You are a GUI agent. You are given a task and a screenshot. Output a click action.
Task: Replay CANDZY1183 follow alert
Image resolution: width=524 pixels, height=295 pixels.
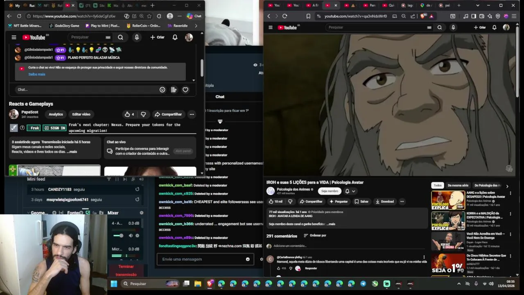pyautogui.click(x=137, y=189)
